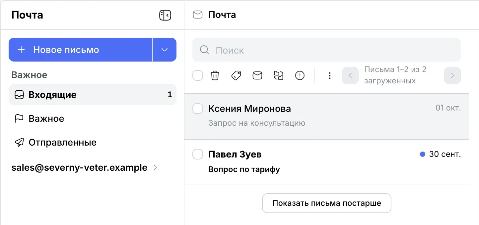479x225 pixels.
Task: Click sender name Павел Зуев
Action: coord(235,154)
